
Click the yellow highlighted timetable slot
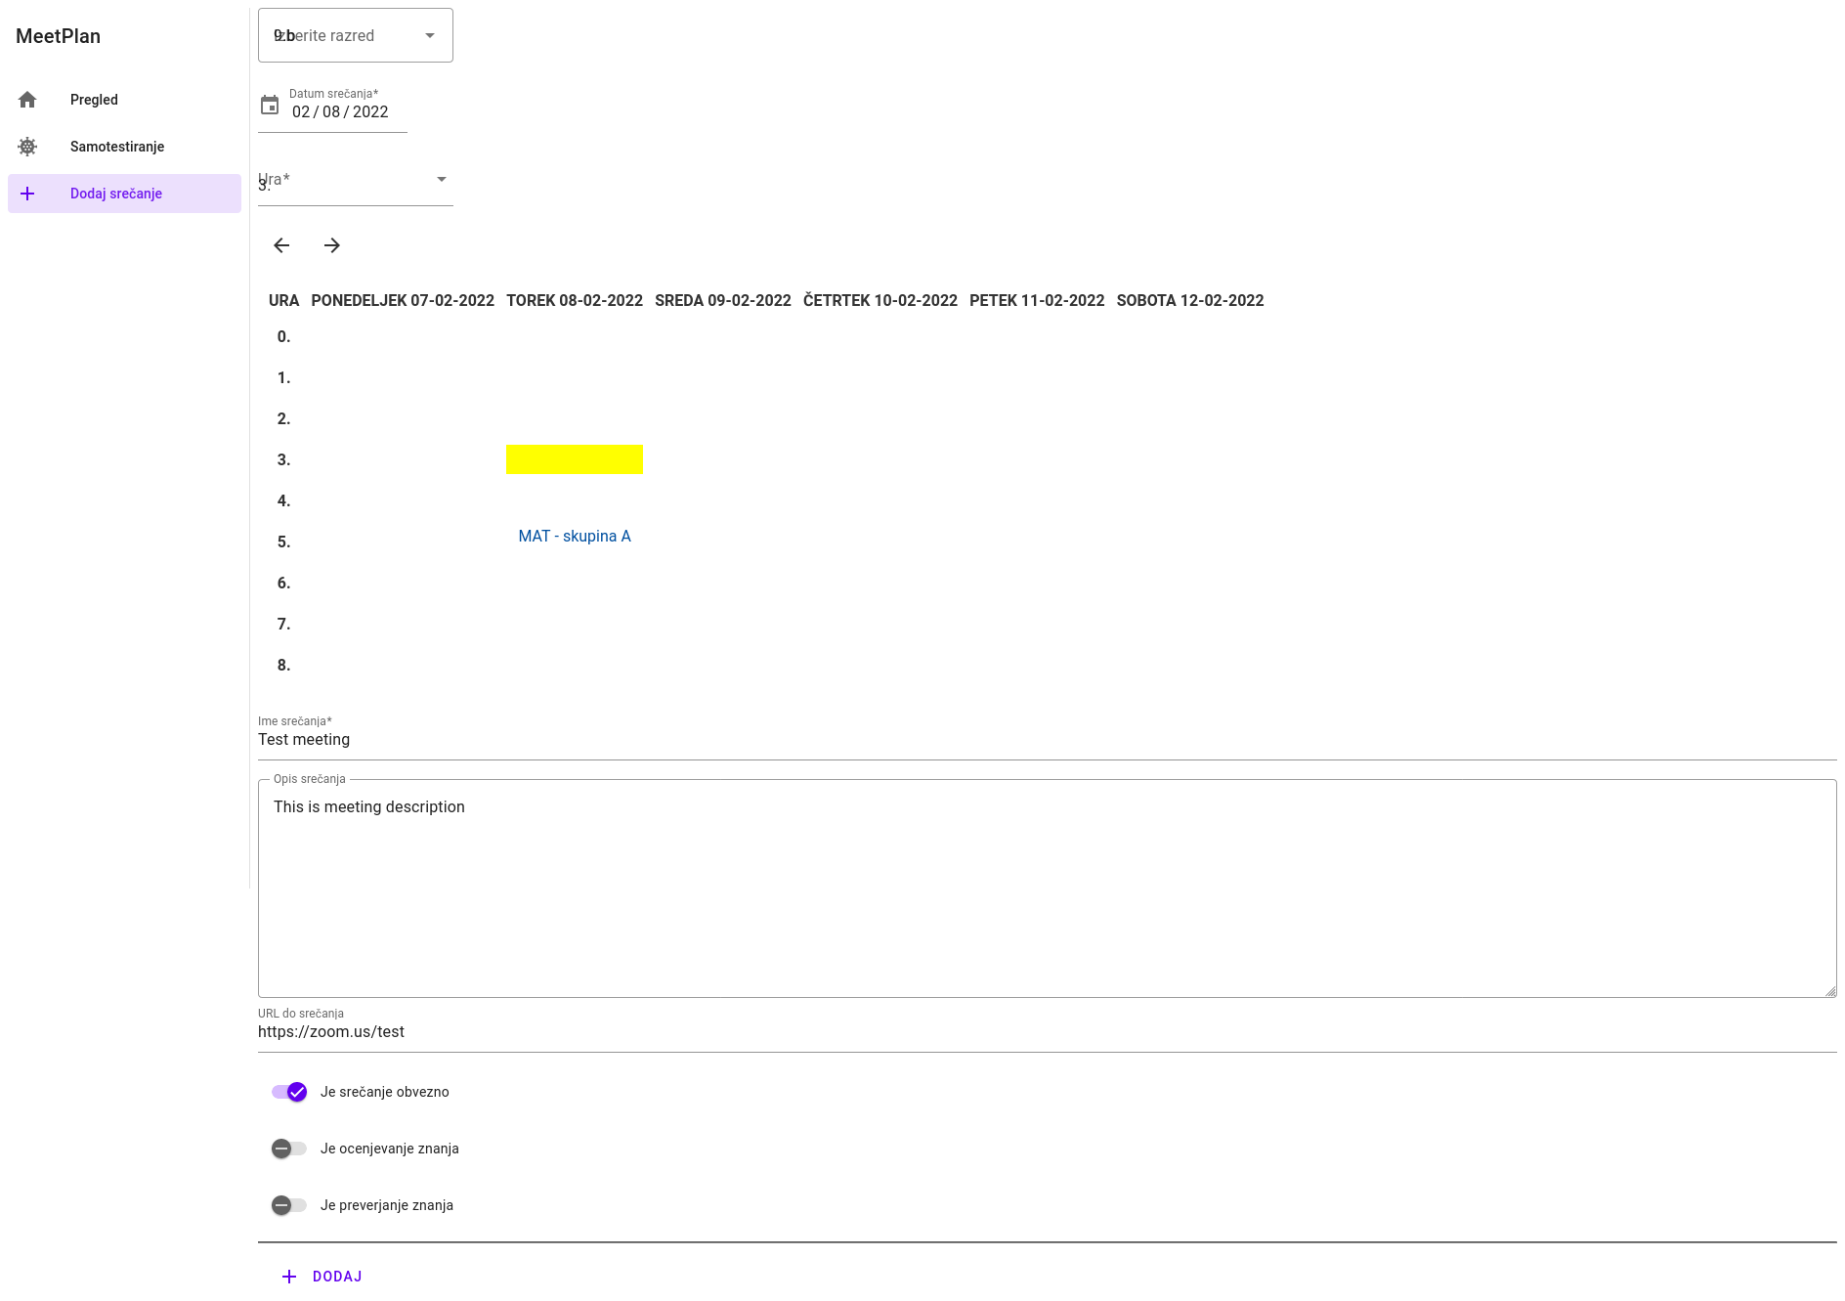(x=575, y=459)
